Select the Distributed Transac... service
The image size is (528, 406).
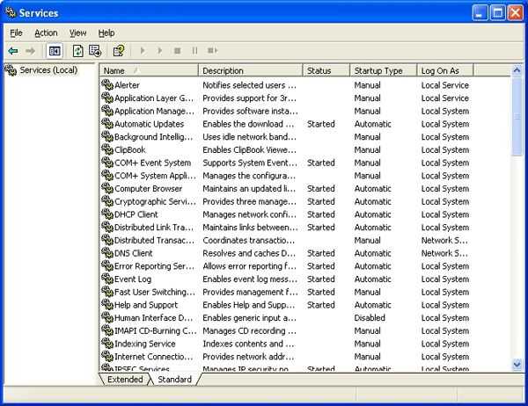click(x=154, y=240)
